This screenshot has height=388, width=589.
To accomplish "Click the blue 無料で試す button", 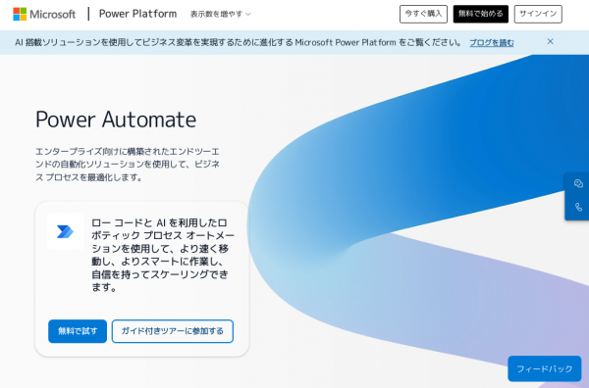I will tap(78, 331).
